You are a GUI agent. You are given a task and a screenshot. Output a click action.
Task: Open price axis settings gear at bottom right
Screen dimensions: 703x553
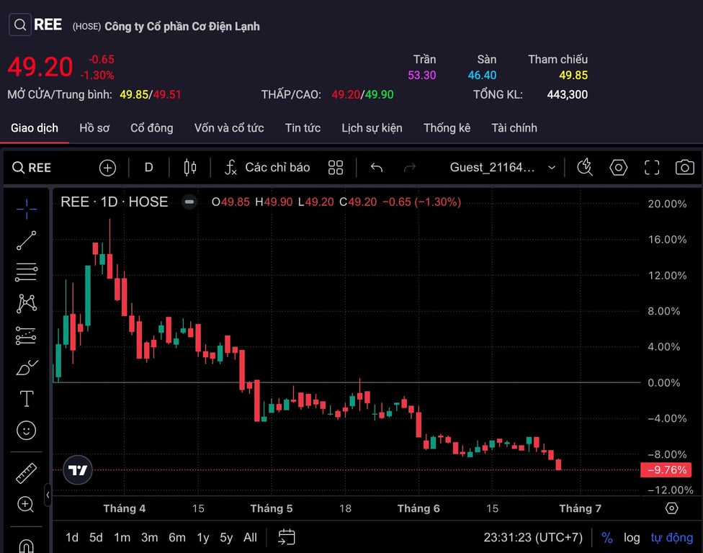click(671, 508)
